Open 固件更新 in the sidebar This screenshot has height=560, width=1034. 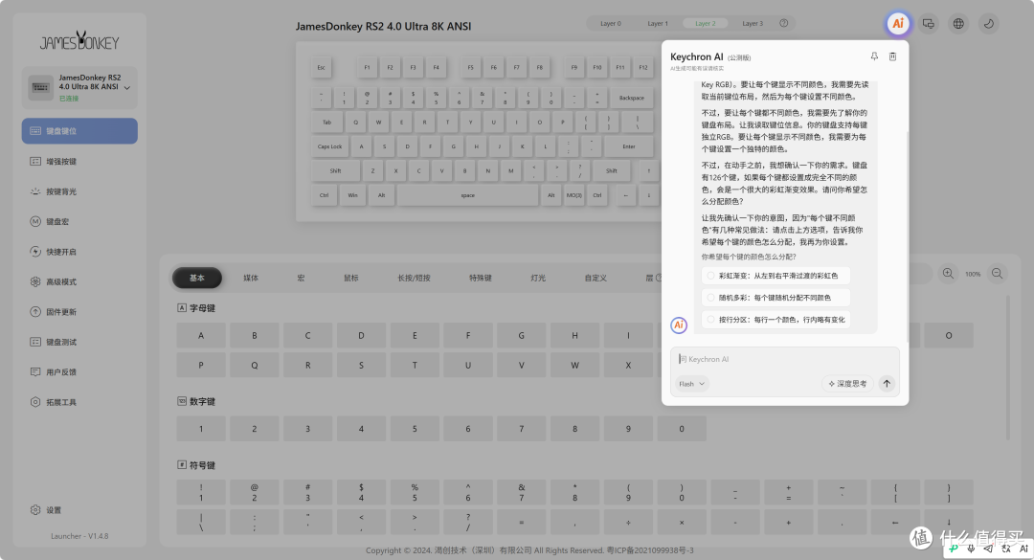click(79, 312)
